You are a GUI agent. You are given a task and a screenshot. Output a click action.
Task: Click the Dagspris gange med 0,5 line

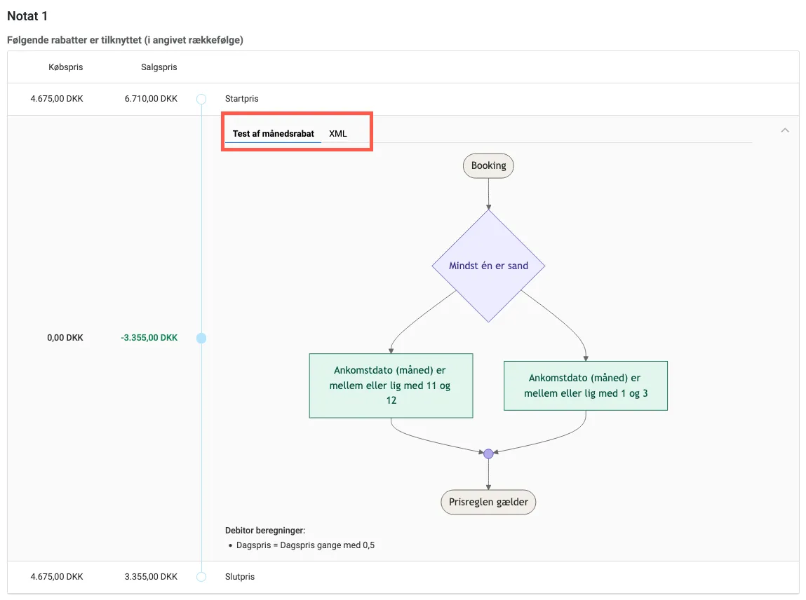(x=305, y=545)
